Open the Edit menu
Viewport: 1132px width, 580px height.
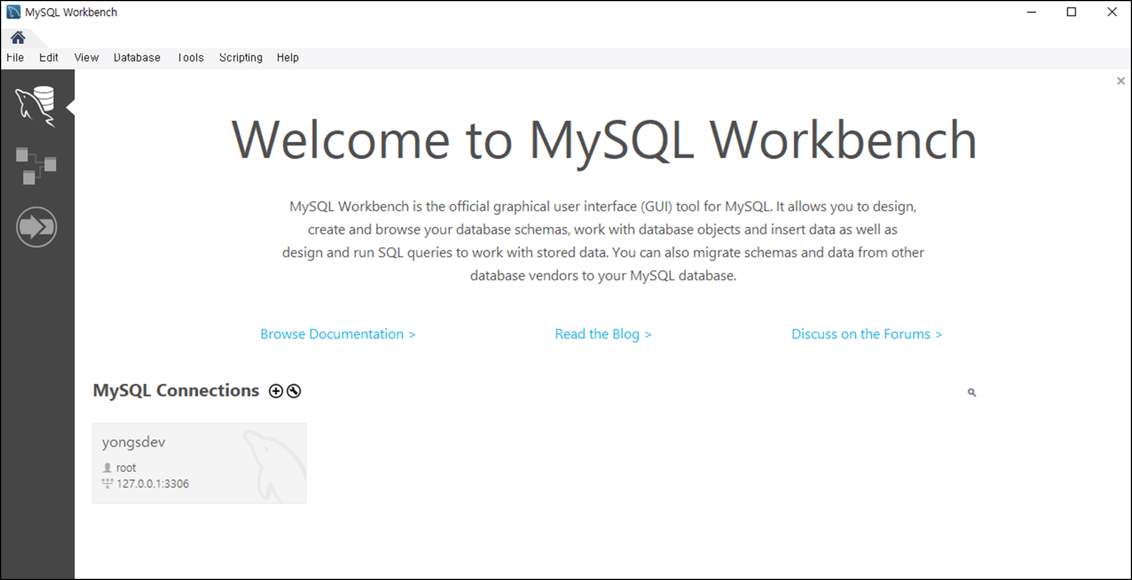click(x=49, y=58)
